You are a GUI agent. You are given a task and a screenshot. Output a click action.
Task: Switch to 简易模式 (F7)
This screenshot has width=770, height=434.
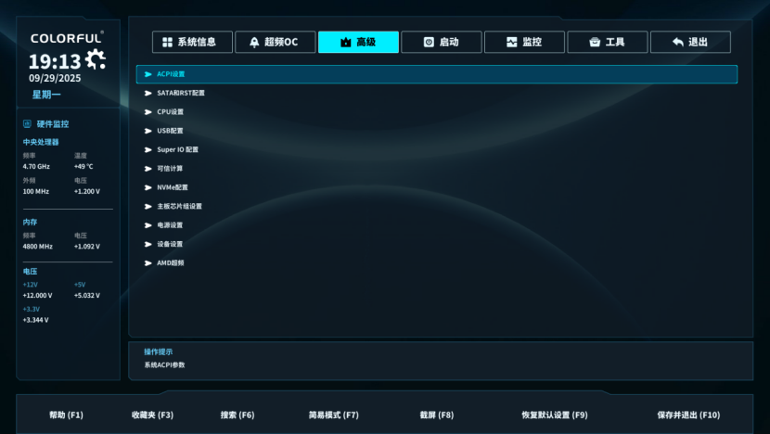333,415
